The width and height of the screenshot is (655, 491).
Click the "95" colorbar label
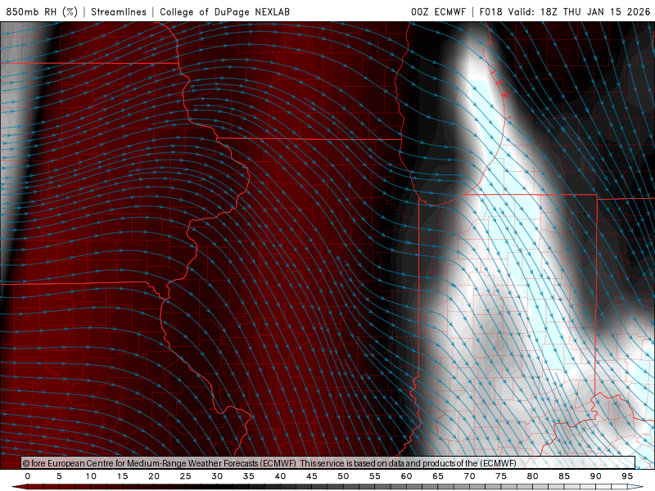coord(627,476)
